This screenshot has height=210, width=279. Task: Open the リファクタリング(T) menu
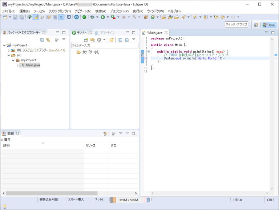coord(60,11)
